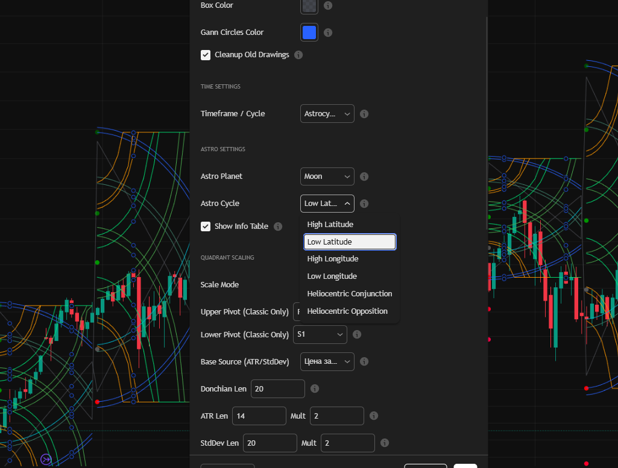This screenshot has height=468, width=618.
Task: Uncheck Show Info Table checkbox
Action: 206,226
